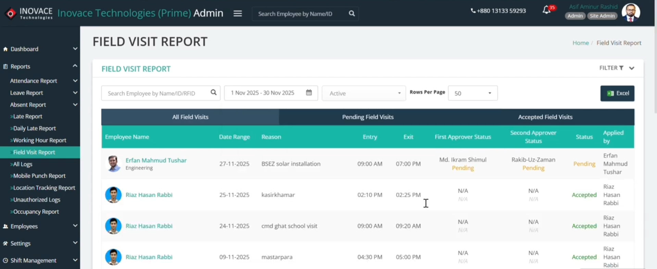Expand the Attendance Report submenu
657x269 pixels.
coord(75,81)
